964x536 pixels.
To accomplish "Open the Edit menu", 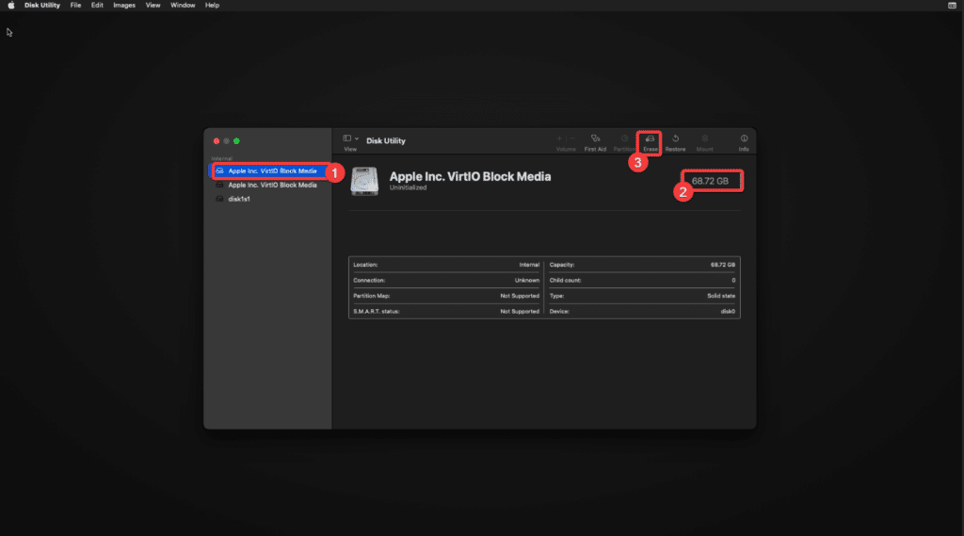I will tap(97, 6).
